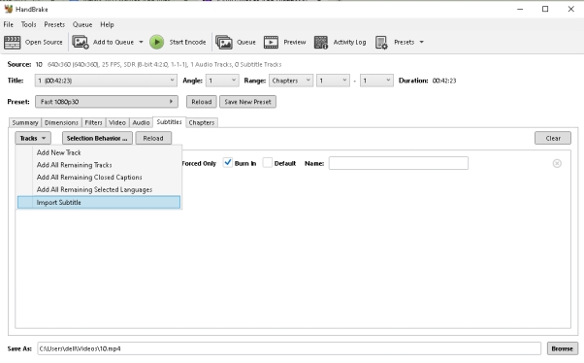Click the Start Encode label
584x363 pixels.
(x=187, y=42)
